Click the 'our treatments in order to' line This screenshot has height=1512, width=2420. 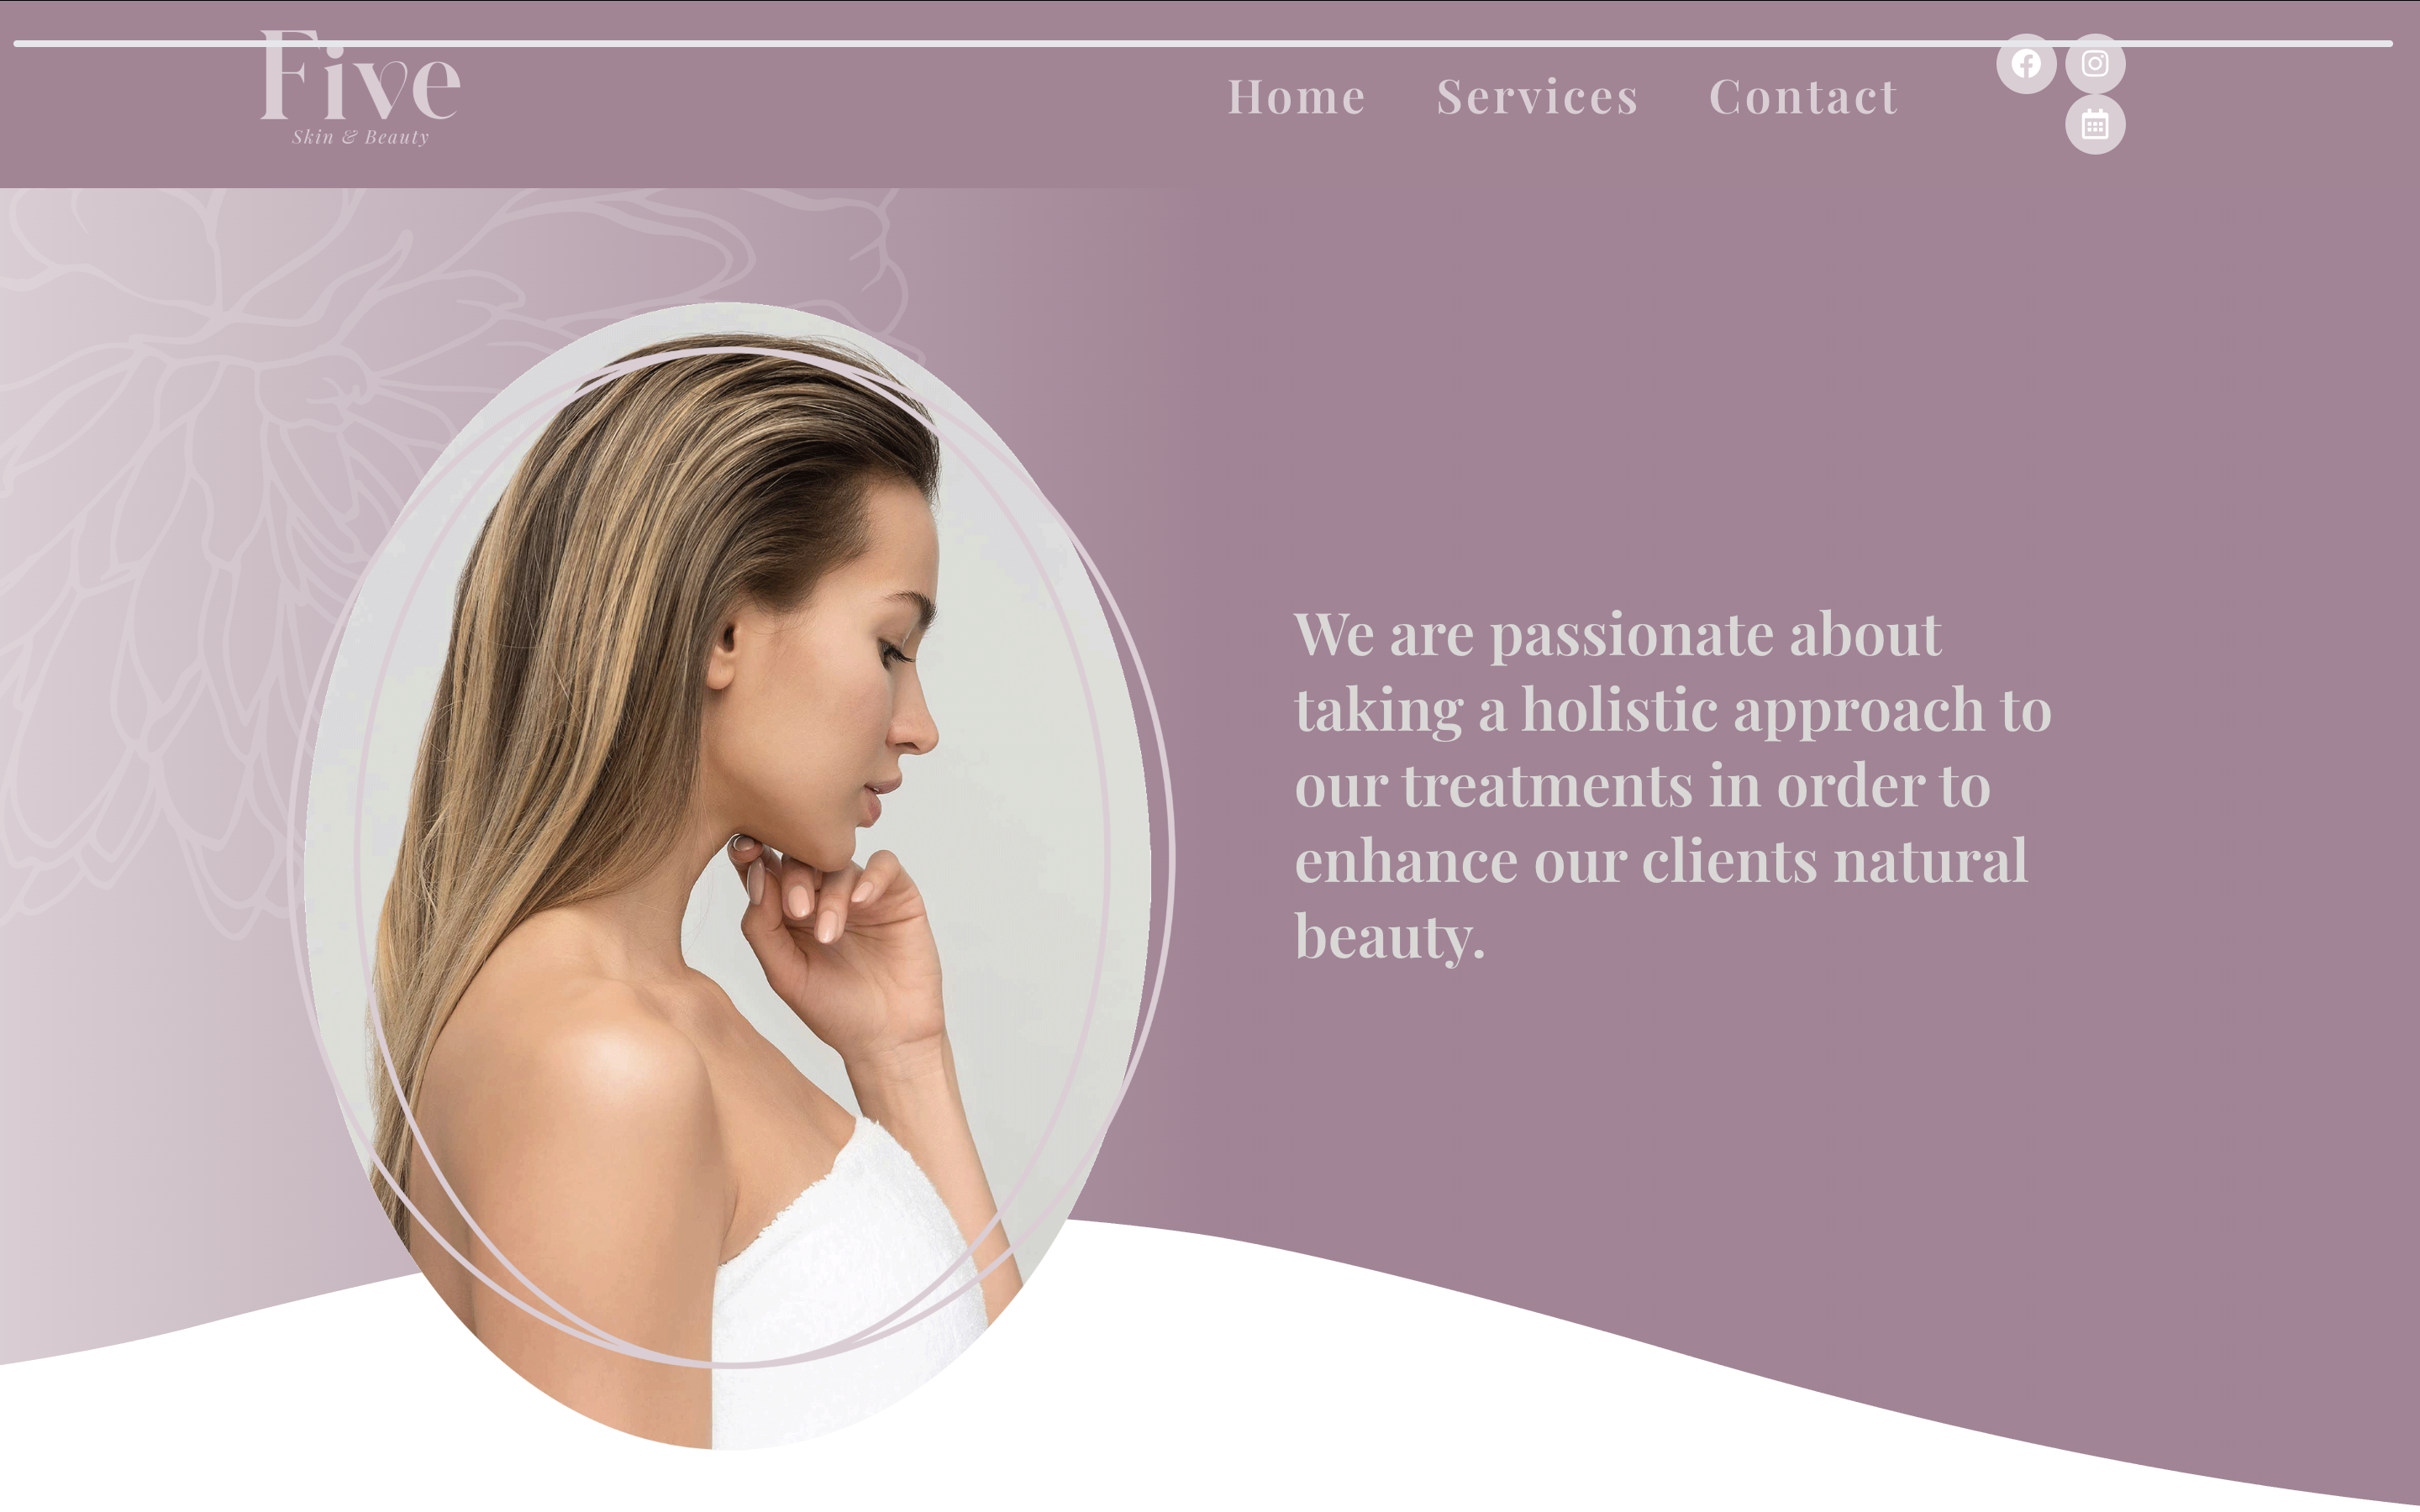point(1642,785)
